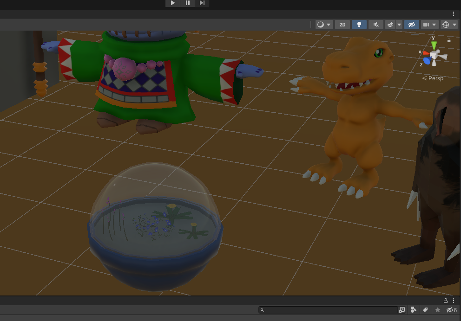Click the green Y axis on orientation gizmo
The height and width of the screenshot is (321, 461).
pyautogui.click(x=434, y=45)
